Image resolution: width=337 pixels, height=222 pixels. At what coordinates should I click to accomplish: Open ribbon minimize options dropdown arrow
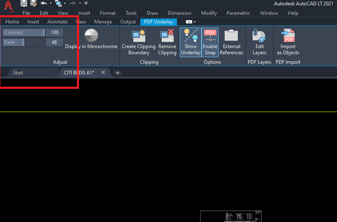(195, 22)
